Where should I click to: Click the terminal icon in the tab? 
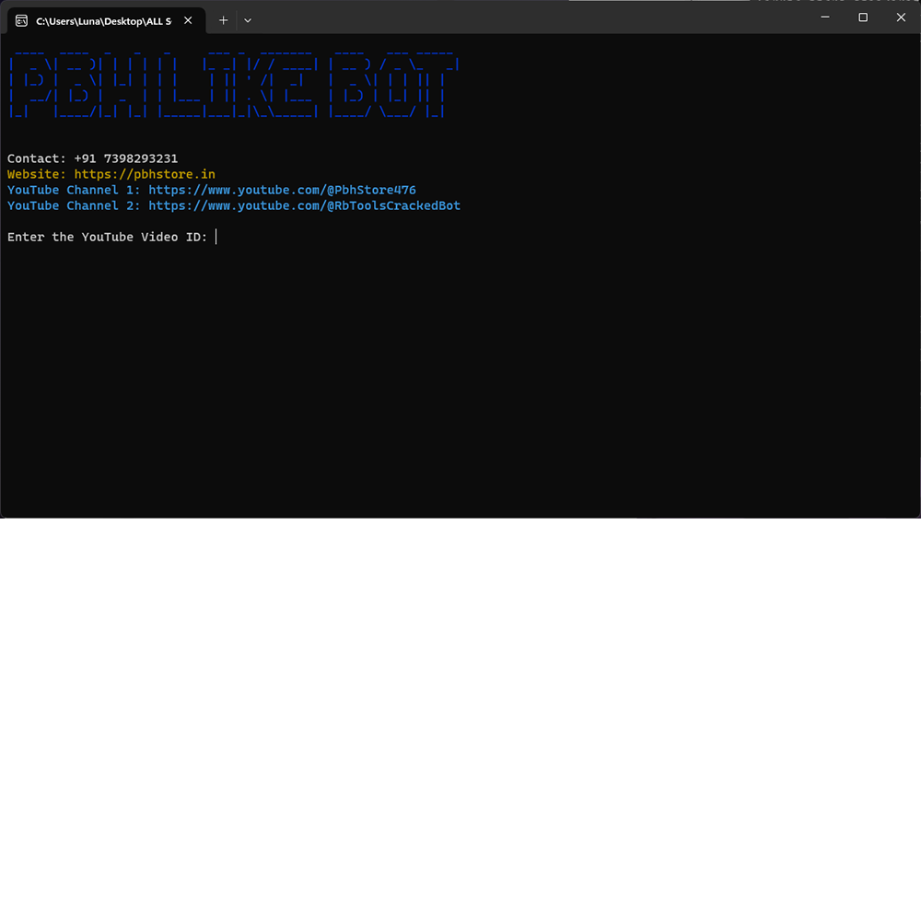coord(21,20)
